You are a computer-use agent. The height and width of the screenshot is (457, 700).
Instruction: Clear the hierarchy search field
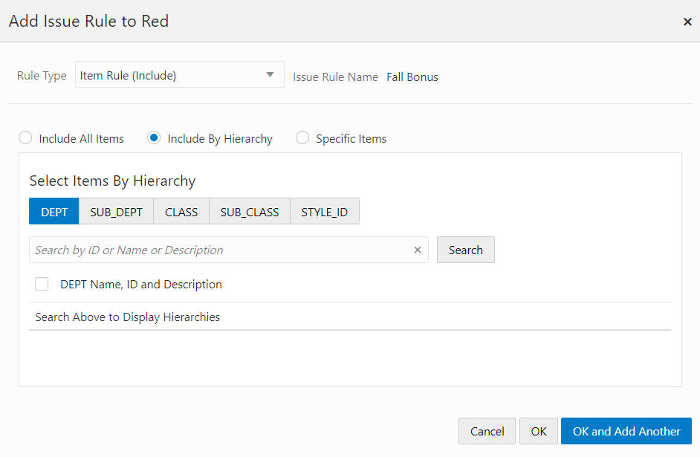pos(418,250)
